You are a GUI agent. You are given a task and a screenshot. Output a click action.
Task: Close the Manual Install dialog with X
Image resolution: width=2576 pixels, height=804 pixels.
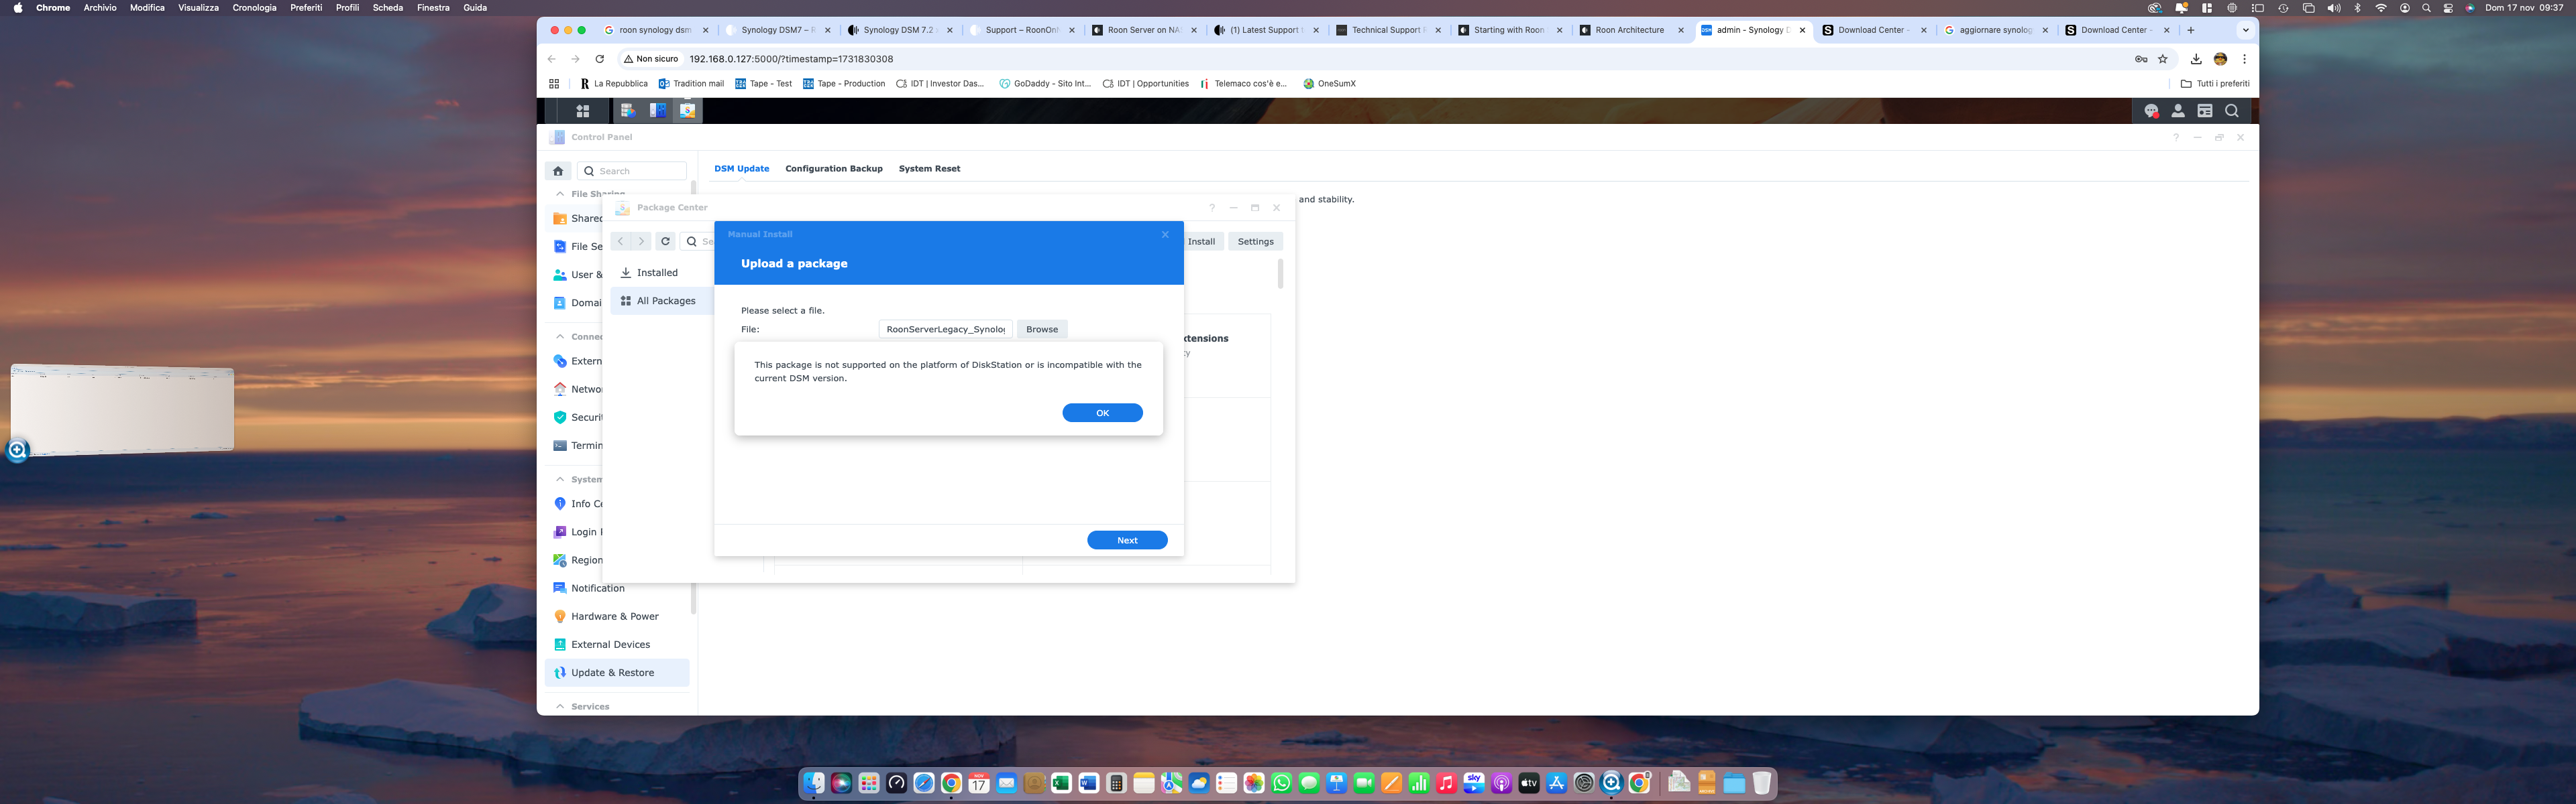pos(1165,234)
